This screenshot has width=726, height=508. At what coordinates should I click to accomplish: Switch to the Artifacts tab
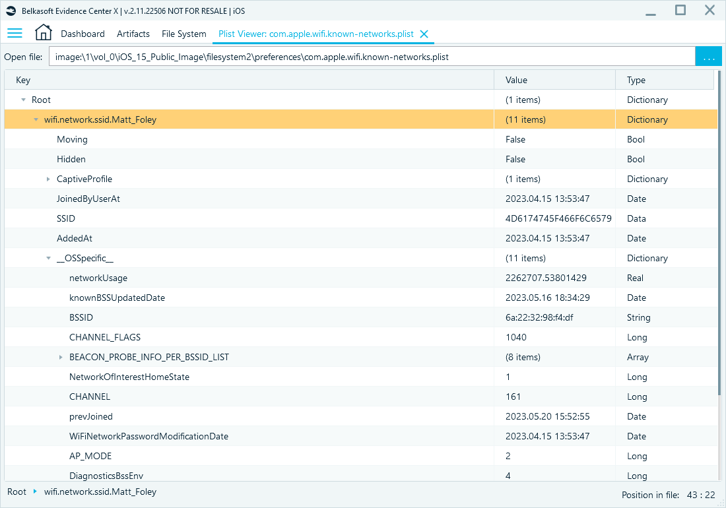coord(133,34)
